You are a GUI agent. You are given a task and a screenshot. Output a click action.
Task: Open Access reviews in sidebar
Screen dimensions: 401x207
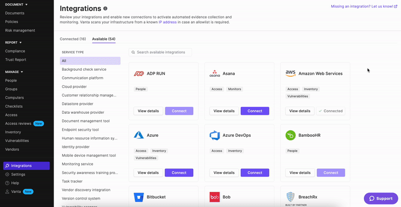coord(18,124)
